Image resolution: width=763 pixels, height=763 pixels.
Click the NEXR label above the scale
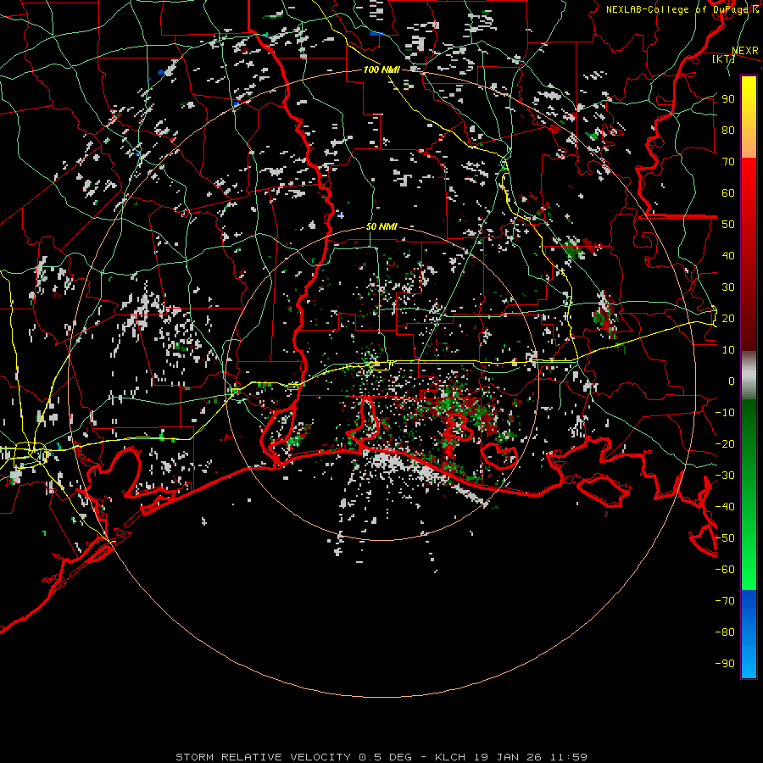click(744, 51)
